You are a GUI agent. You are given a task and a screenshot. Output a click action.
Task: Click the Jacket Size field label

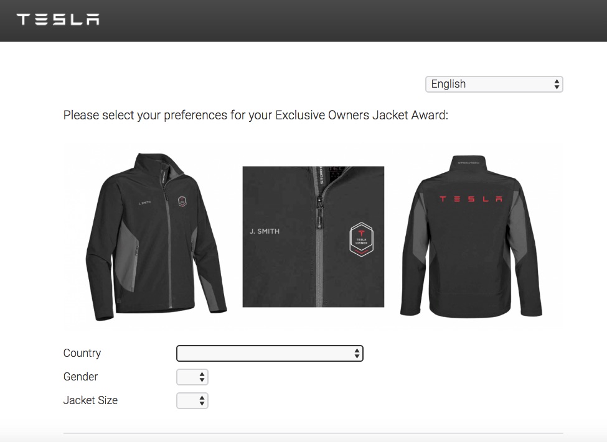90,400
